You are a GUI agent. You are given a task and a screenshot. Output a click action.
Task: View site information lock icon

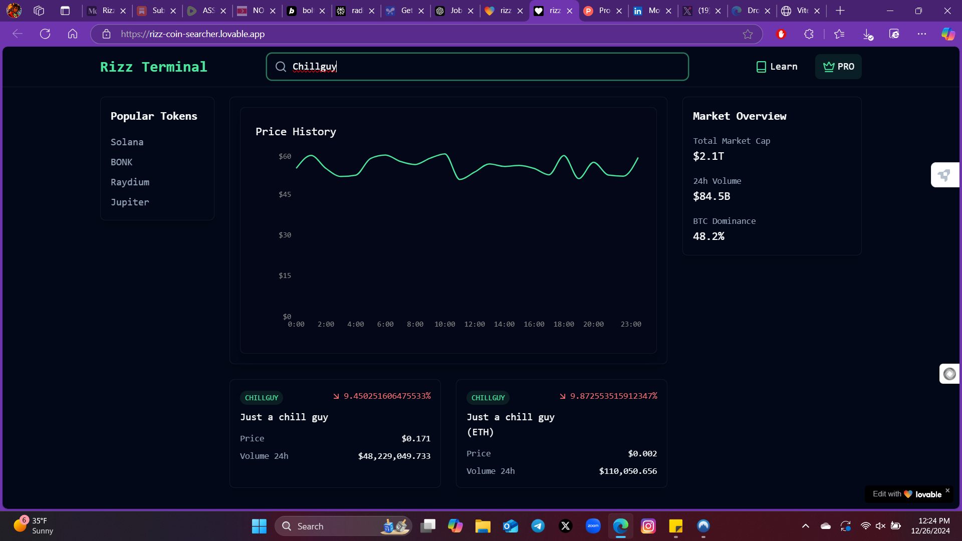[106, 34]
